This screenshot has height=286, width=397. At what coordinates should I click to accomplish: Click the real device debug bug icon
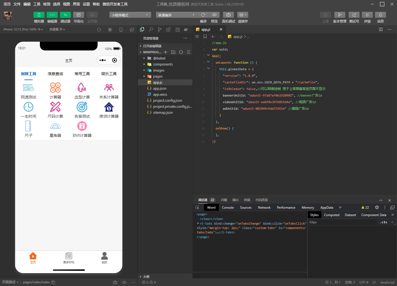coord(228,15)
